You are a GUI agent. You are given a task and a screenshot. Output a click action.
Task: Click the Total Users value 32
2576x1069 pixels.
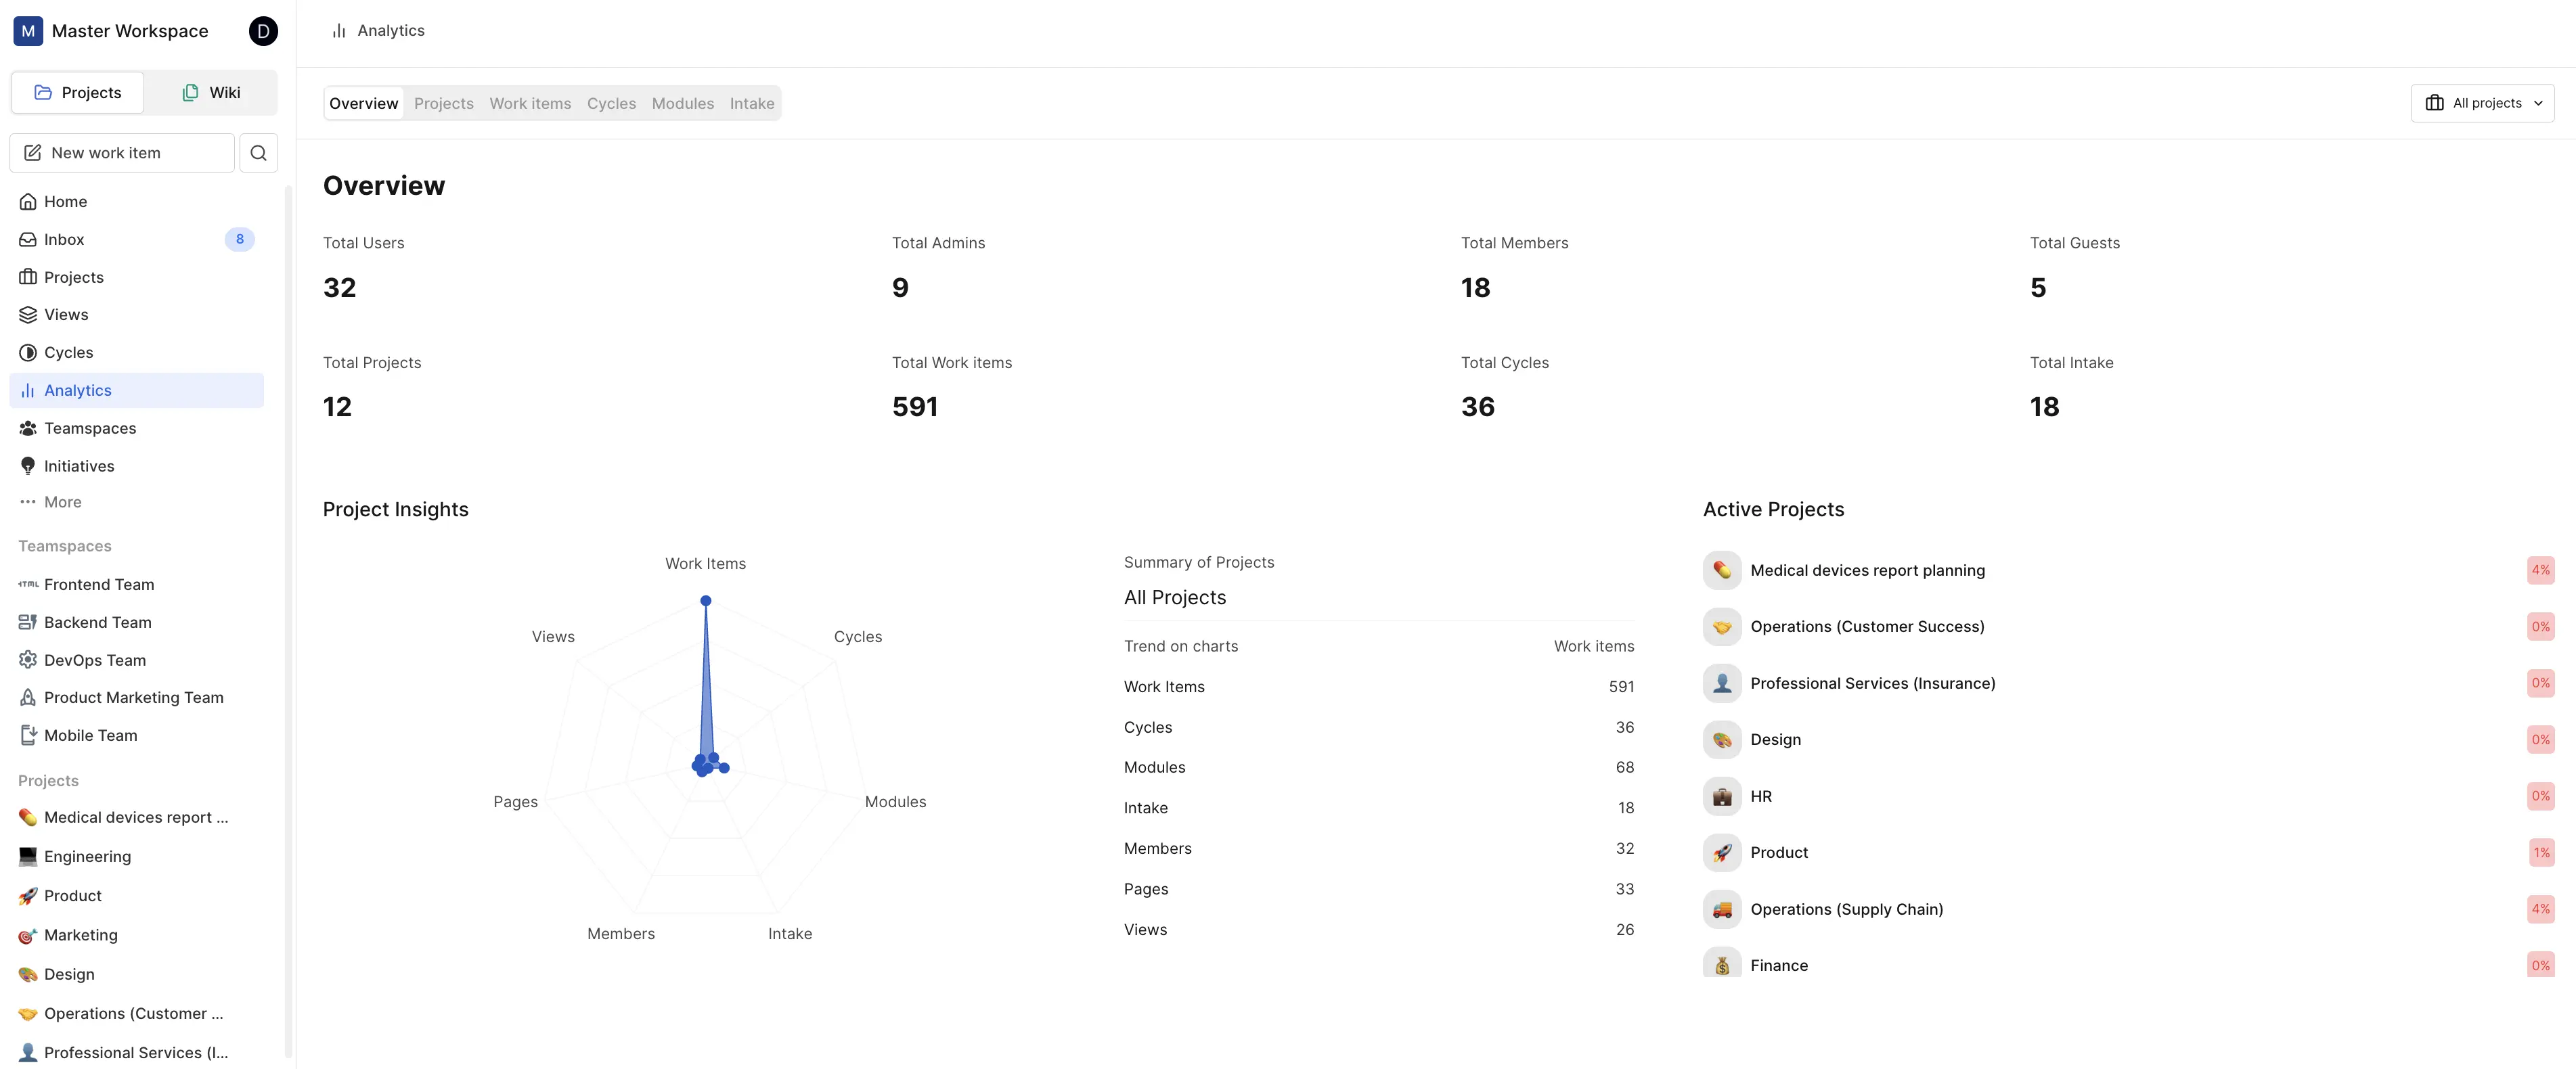click(339, 288)
